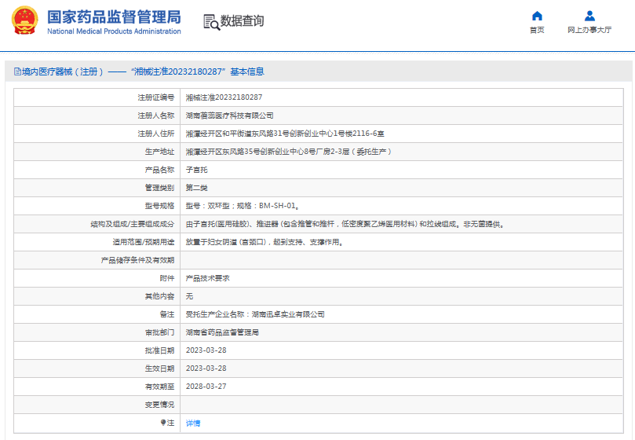Select the 适用范围 intended use value
Screen dimensions: 635x440
click(265, 242)
